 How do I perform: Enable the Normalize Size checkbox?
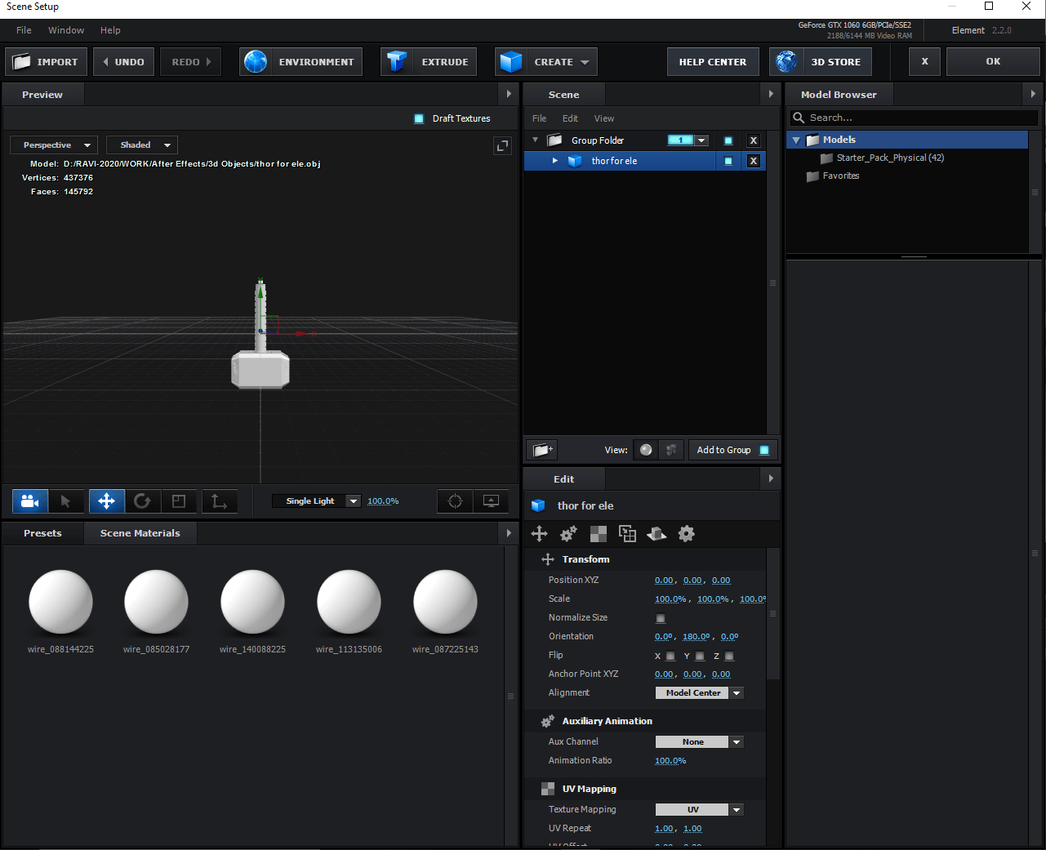(661, 619)
